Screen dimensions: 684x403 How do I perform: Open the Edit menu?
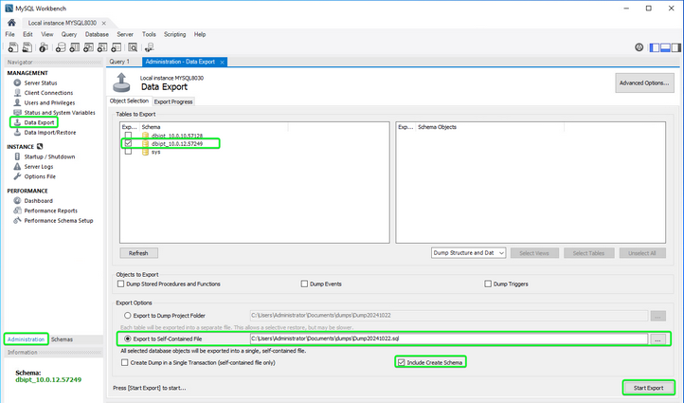click(27, 34)
